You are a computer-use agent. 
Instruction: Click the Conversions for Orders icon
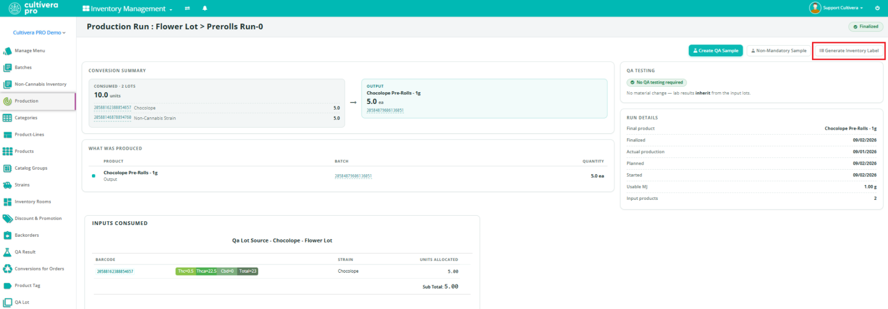coord(7,269)
